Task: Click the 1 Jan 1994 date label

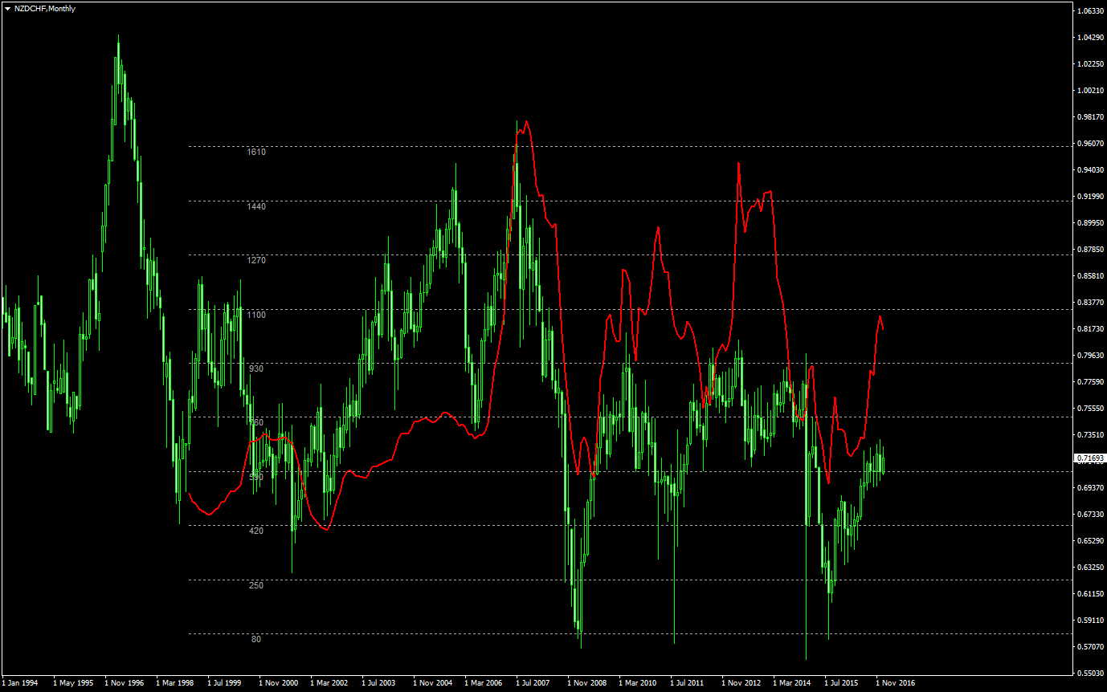Action: click(19, 683)
